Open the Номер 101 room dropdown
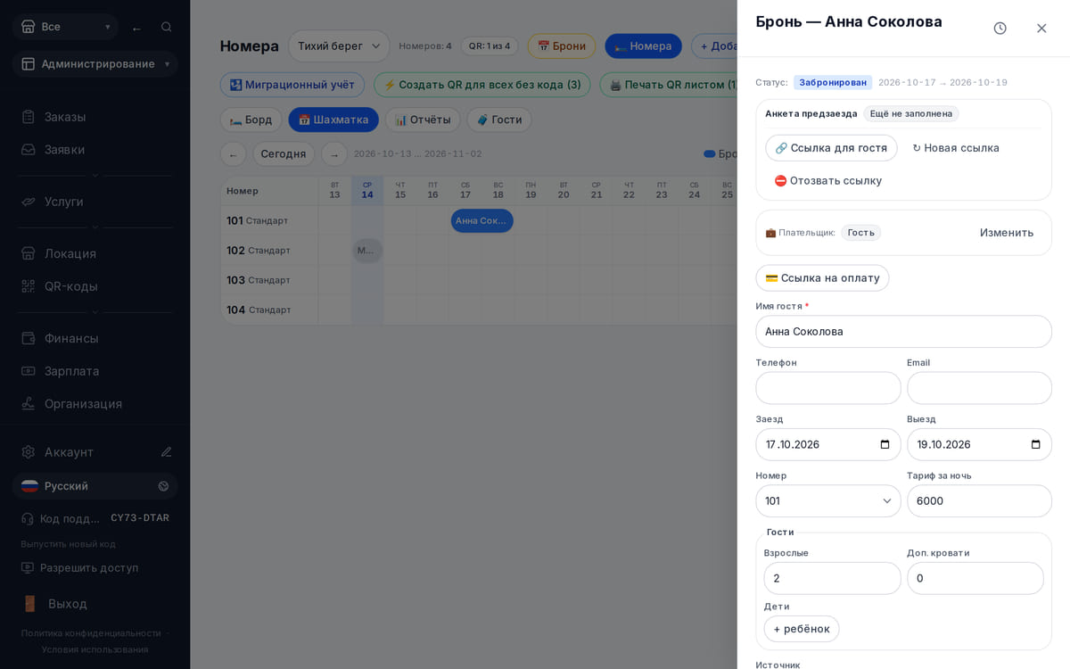Viewport: 1070px width, 669px height. [828, 500]
